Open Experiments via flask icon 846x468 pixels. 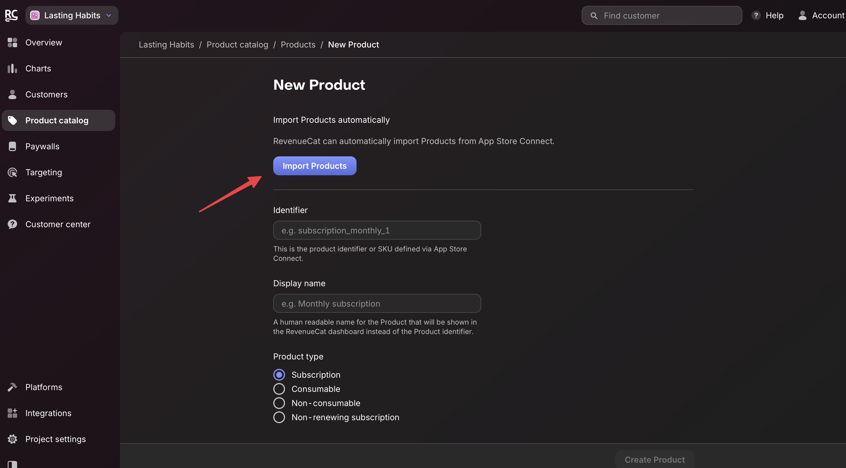click(12, 198)
